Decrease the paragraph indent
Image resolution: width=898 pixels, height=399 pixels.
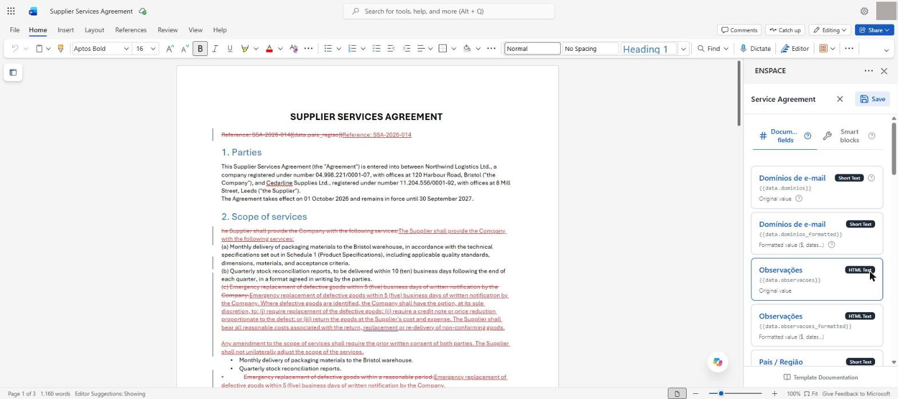391,49
